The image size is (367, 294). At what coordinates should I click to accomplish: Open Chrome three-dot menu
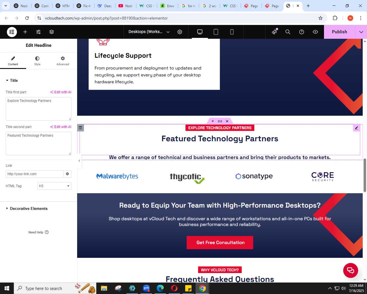[x=361, y=18]
